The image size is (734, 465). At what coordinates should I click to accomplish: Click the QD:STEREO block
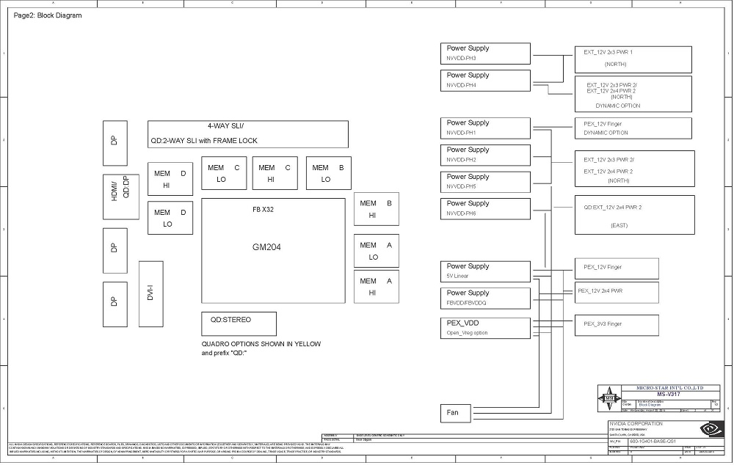pyautogui.click(x=239, y=323)
